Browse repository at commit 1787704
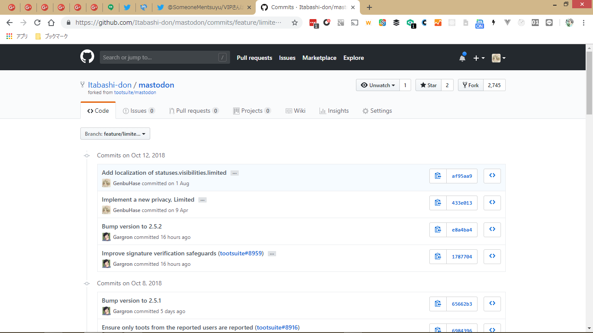 (x=492, y=257)
